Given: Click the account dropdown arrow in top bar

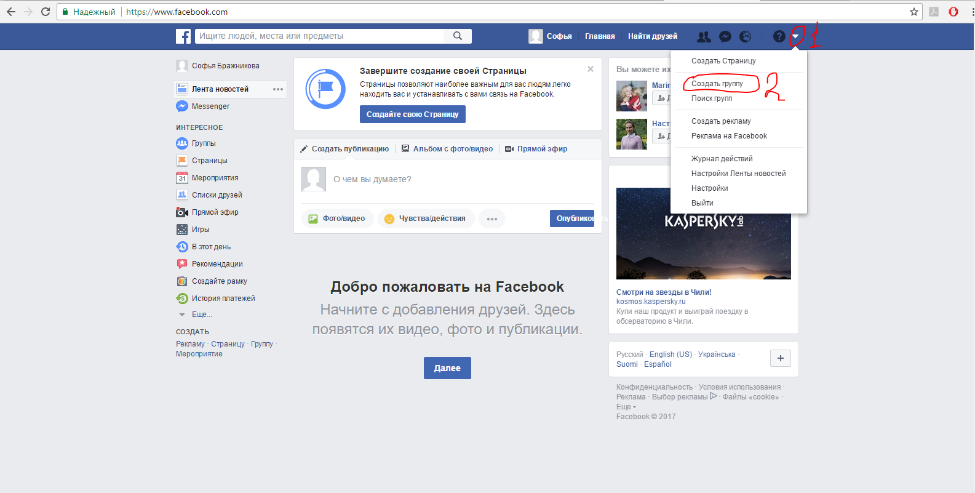Looking at the screenshot, I should tap(795, 37).
